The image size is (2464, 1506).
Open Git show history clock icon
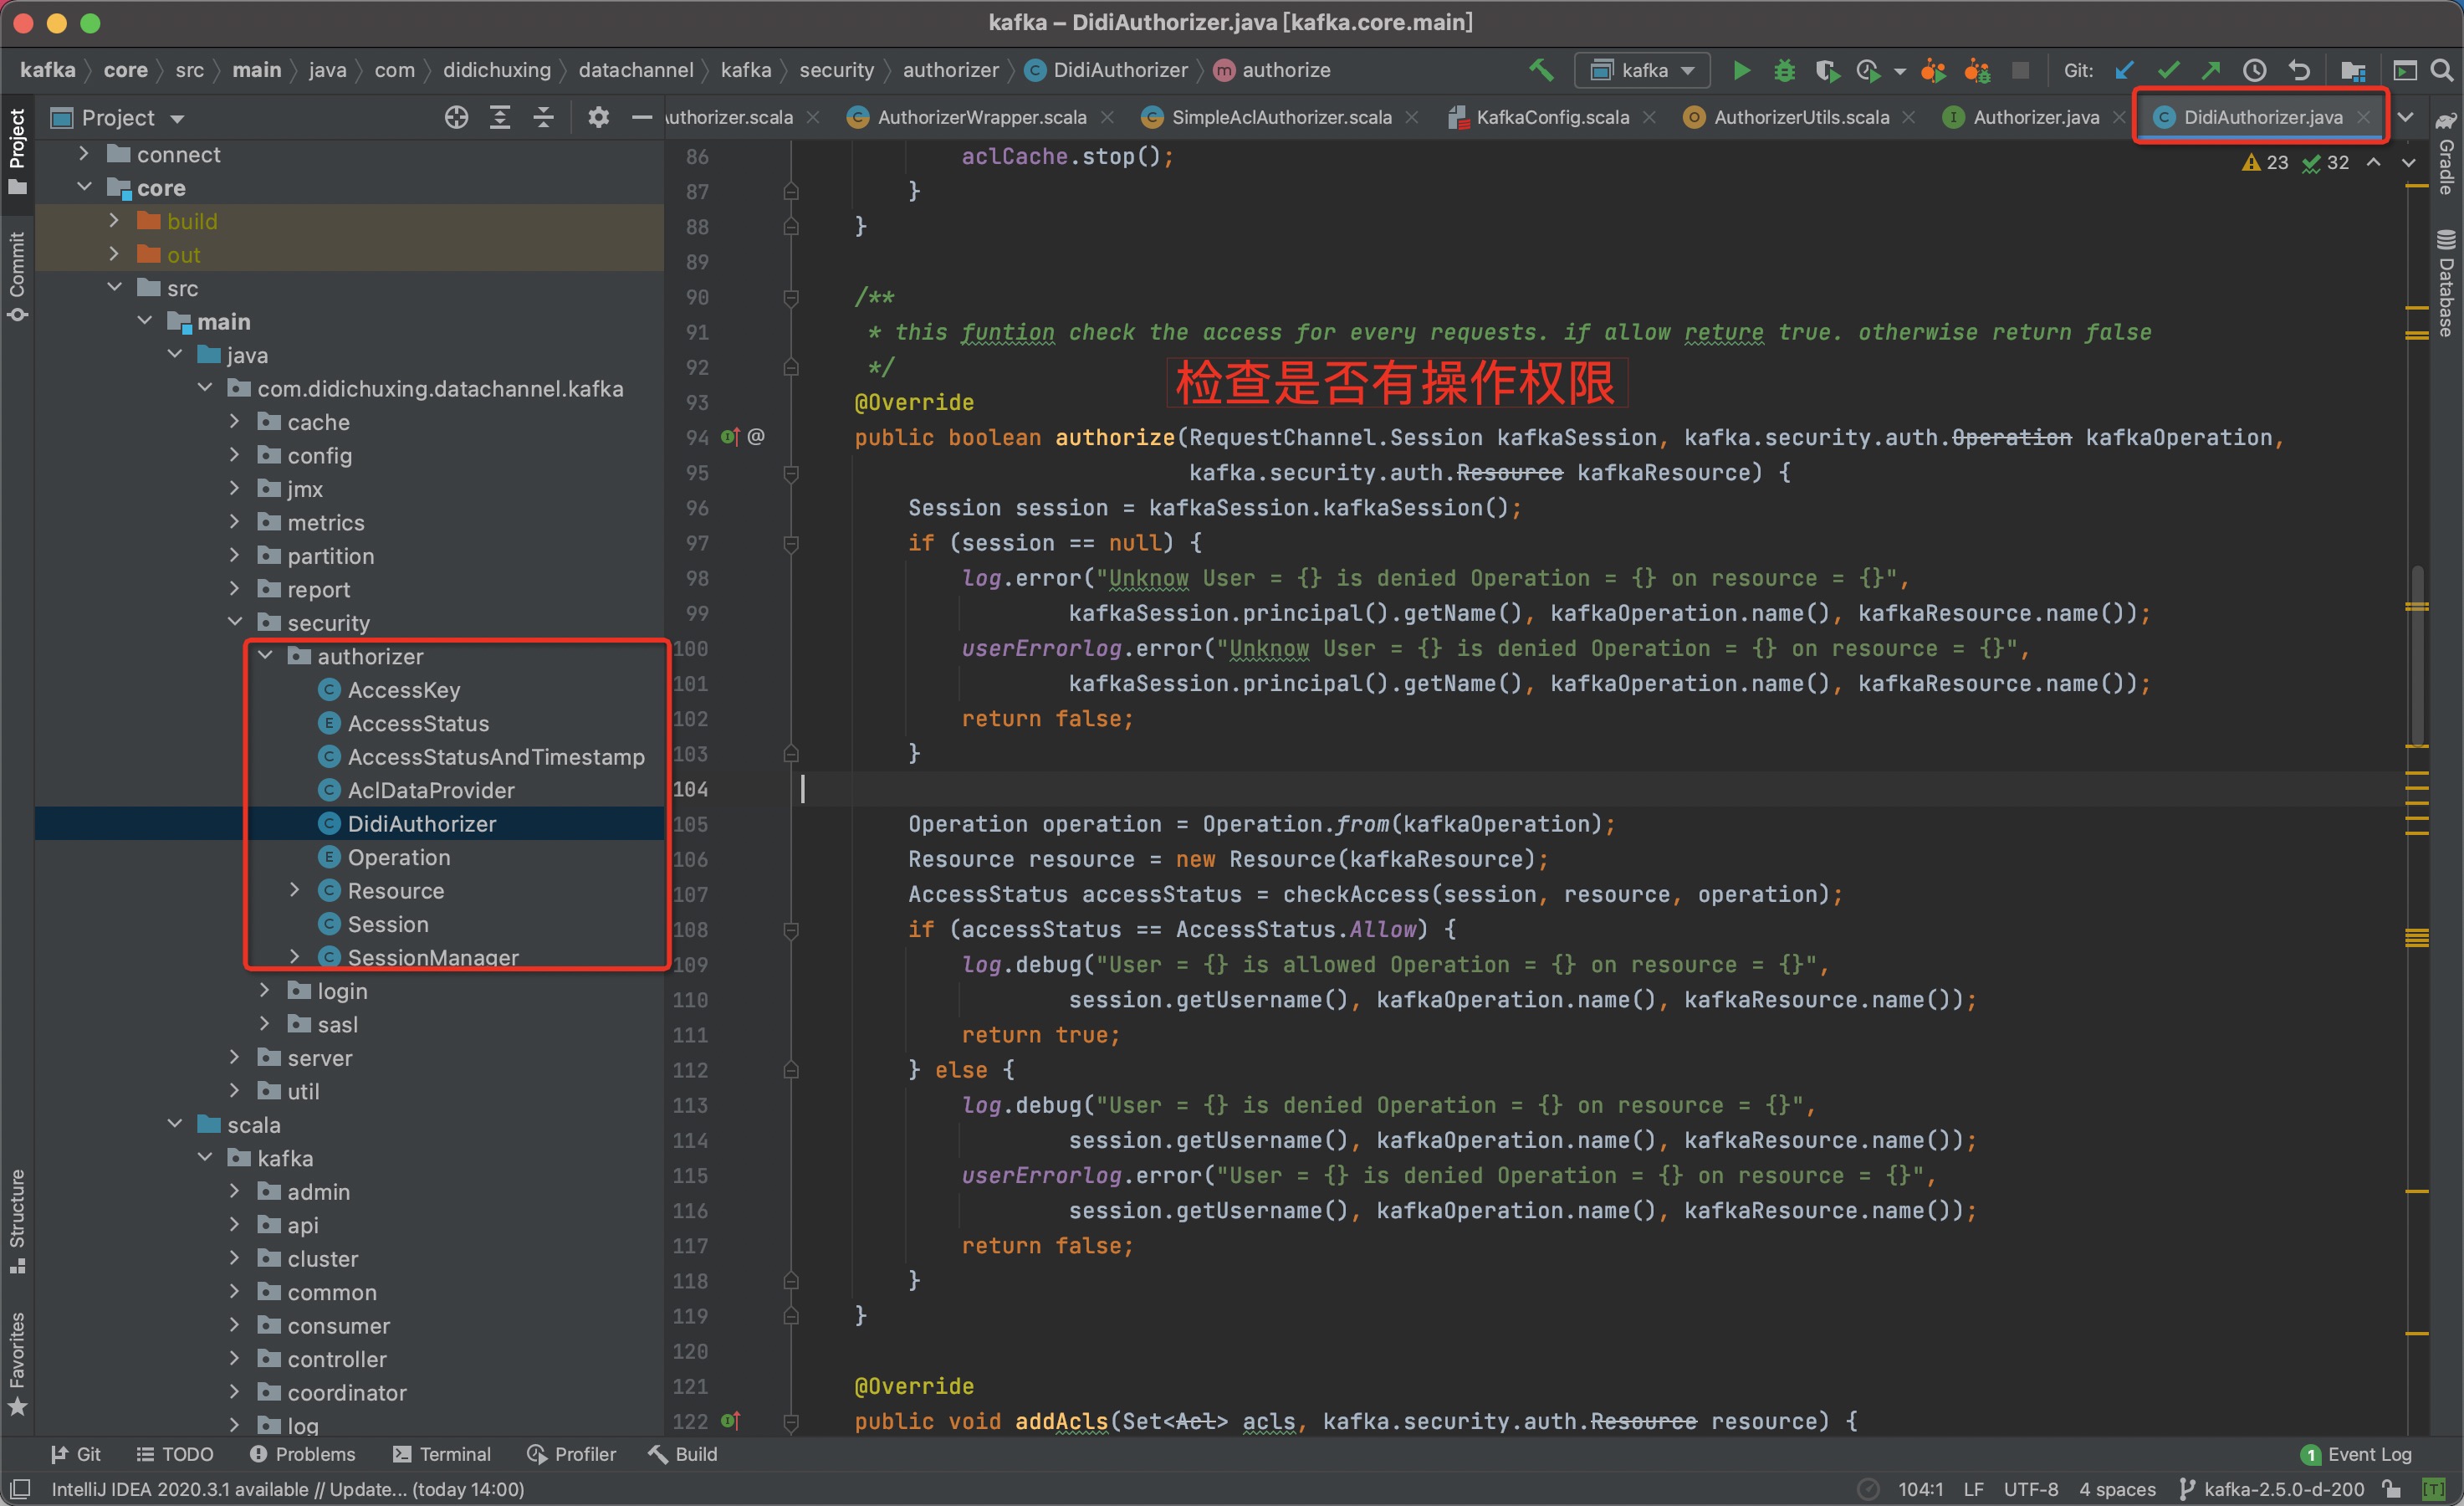point(2254,70)
